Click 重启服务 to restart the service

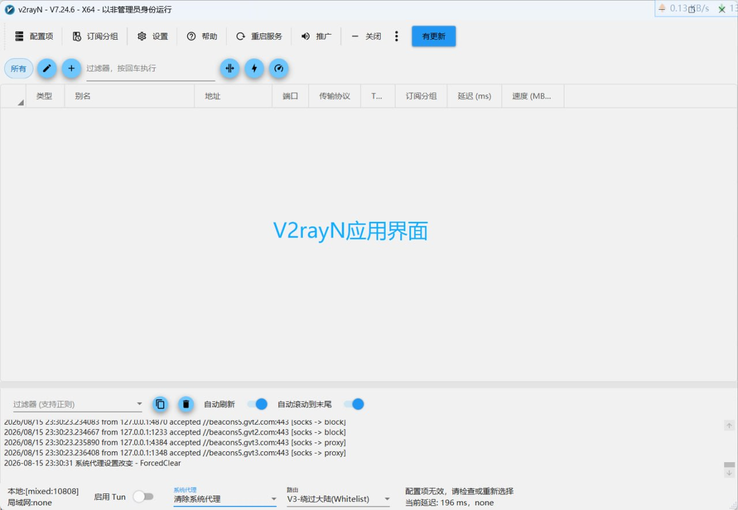click(259, 36)
